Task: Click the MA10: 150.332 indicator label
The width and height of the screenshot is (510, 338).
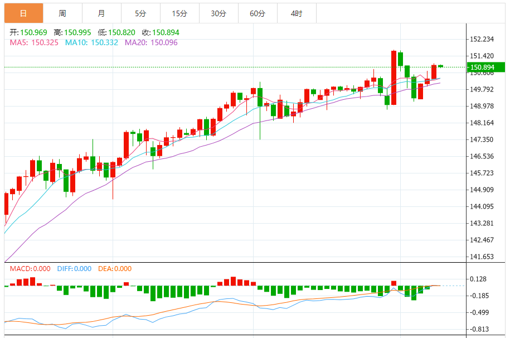Action: [91, 42]
